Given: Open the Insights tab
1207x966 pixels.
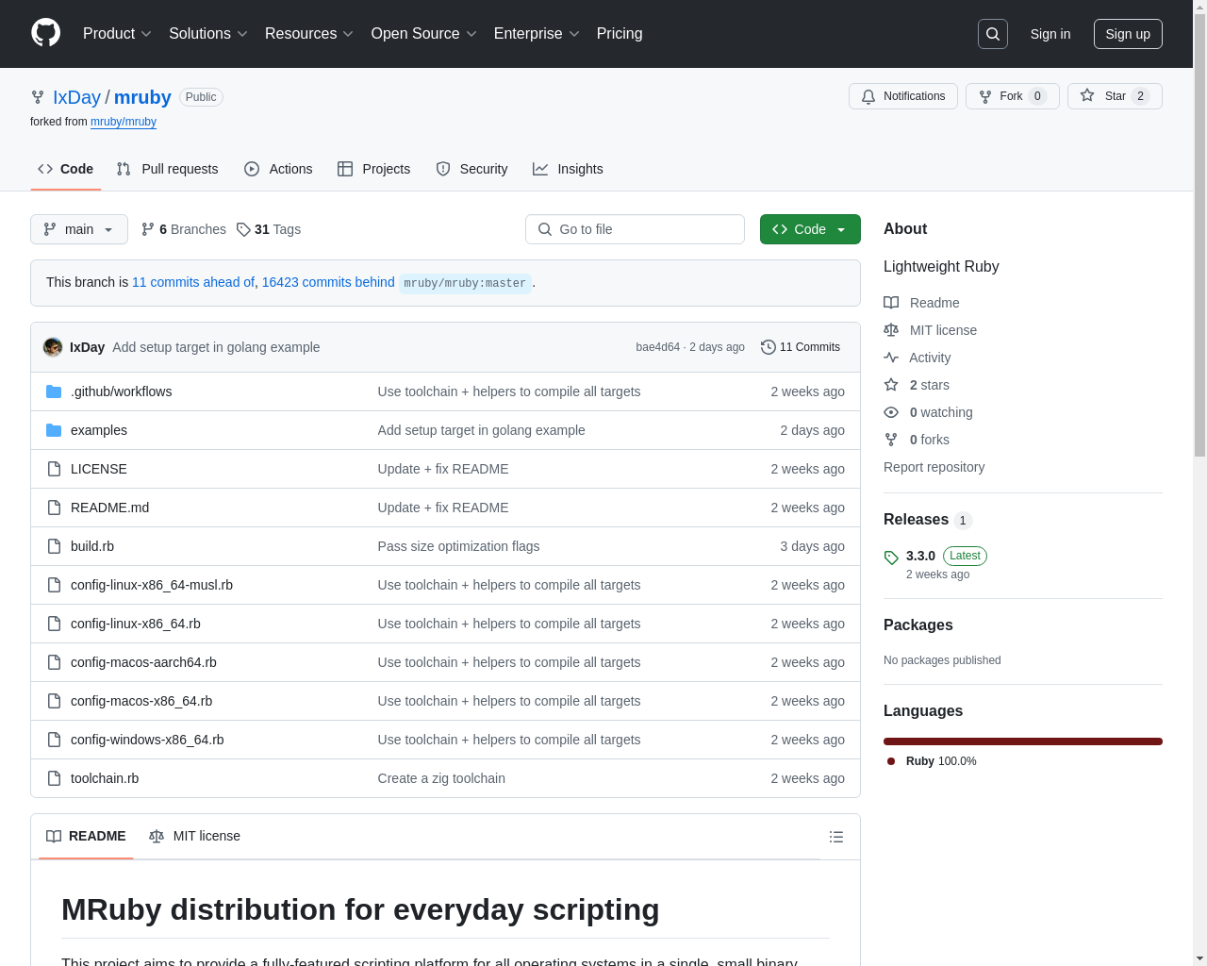Looking at the screenshot, I should [x=568, y=169].
